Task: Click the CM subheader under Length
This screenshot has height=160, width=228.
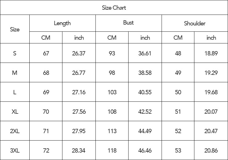Action: coord(46,38)
